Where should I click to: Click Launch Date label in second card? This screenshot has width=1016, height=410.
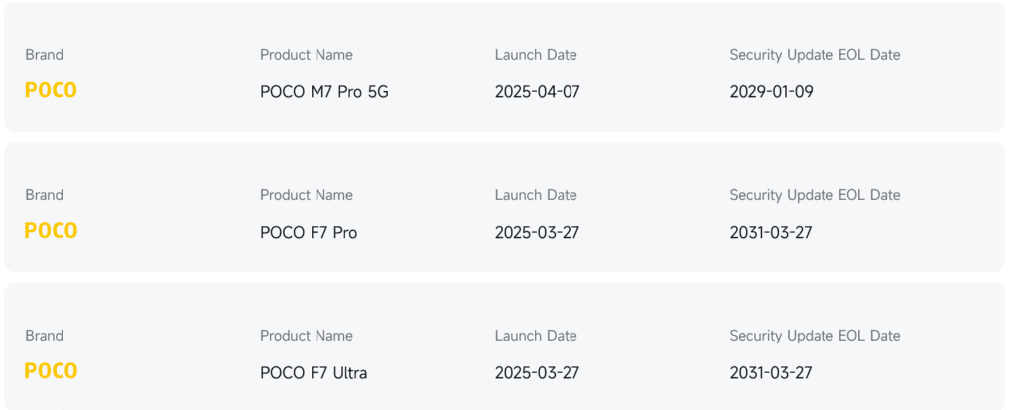[x=536, y=195]
